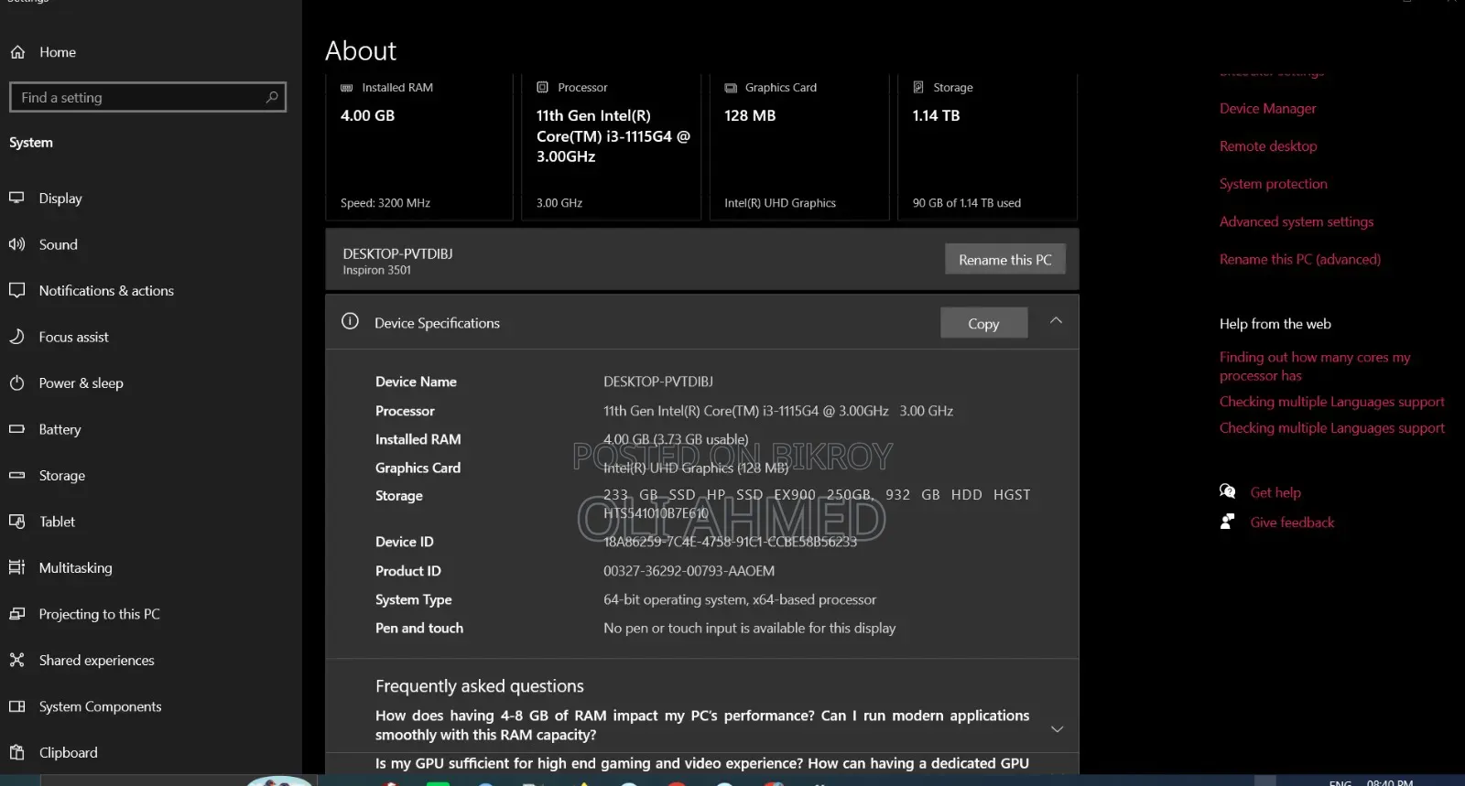Click Rename this PC (advanced) link

click(1299, 260)
